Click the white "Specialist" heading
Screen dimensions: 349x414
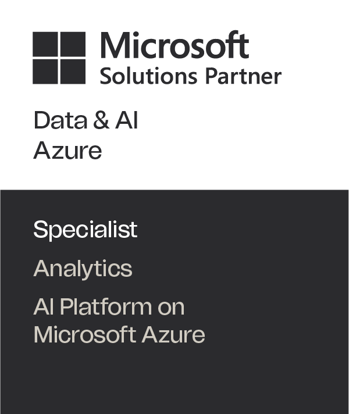[x=85, y=230]
